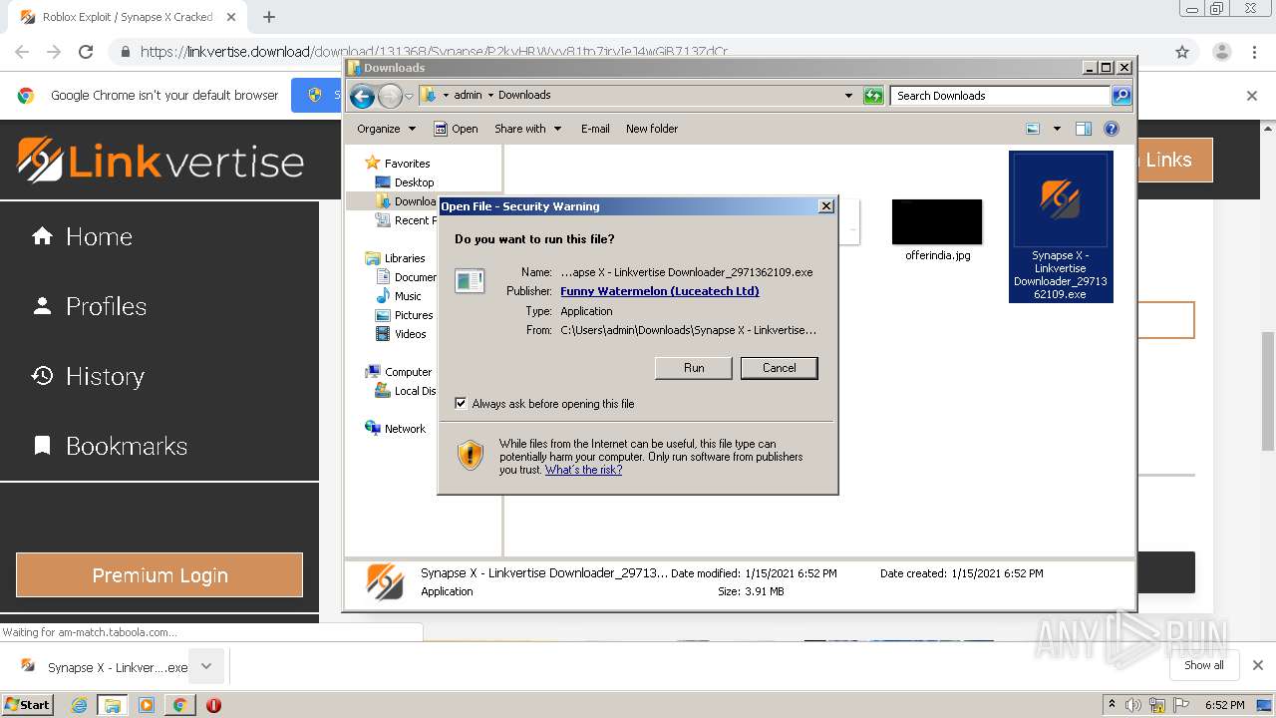This screenshot has height=718, width=1276.
Task: Uncheck Always ask before opening this file
Action: pos(461,404)
